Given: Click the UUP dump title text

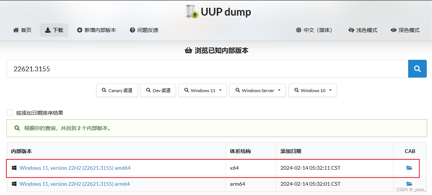Looking at the screenshot, I should click(226, 12).
